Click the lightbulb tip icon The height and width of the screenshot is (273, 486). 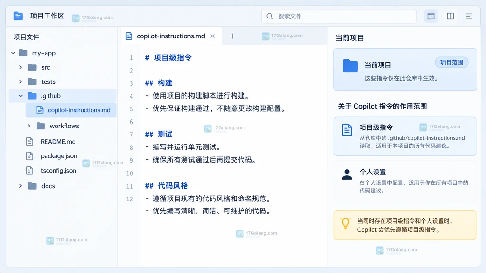tap(346, 223)
